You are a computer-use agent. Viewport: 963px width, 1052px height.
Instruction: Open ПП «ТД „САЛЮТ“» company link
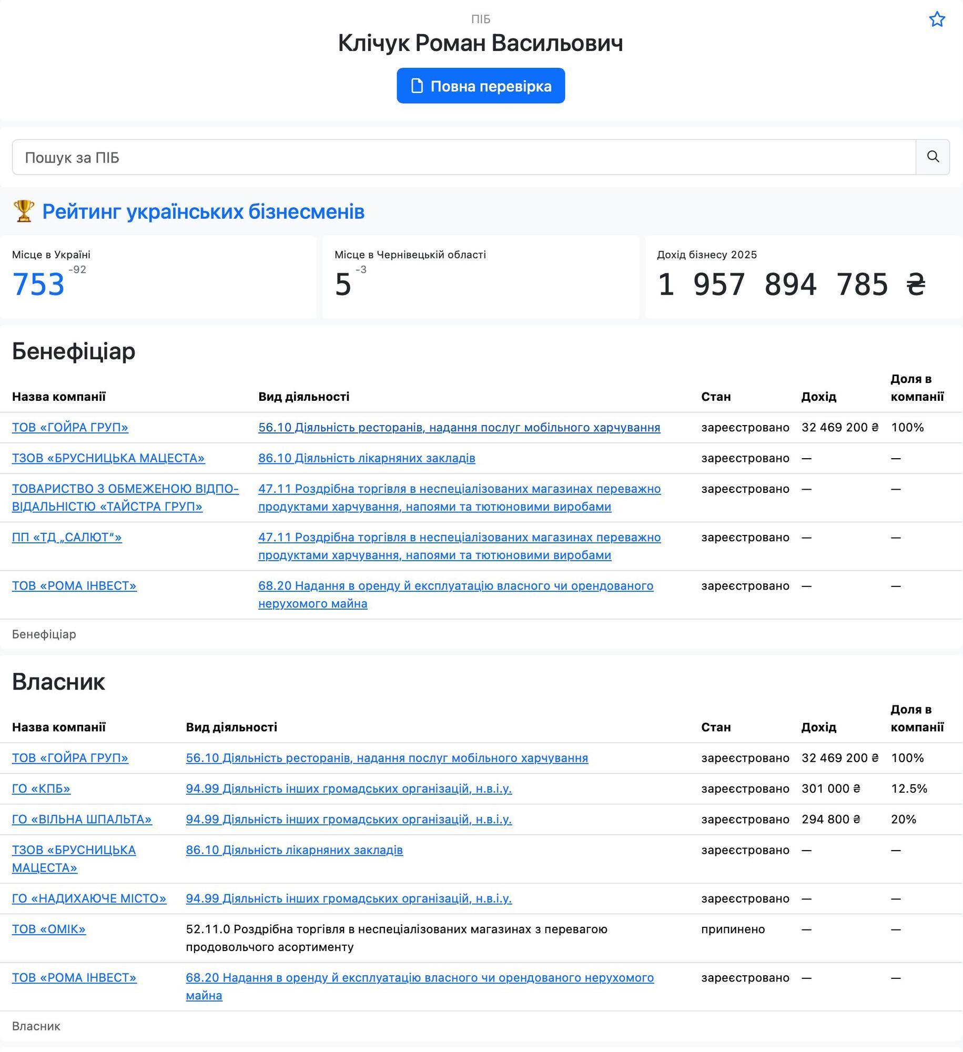pos(67,537)
